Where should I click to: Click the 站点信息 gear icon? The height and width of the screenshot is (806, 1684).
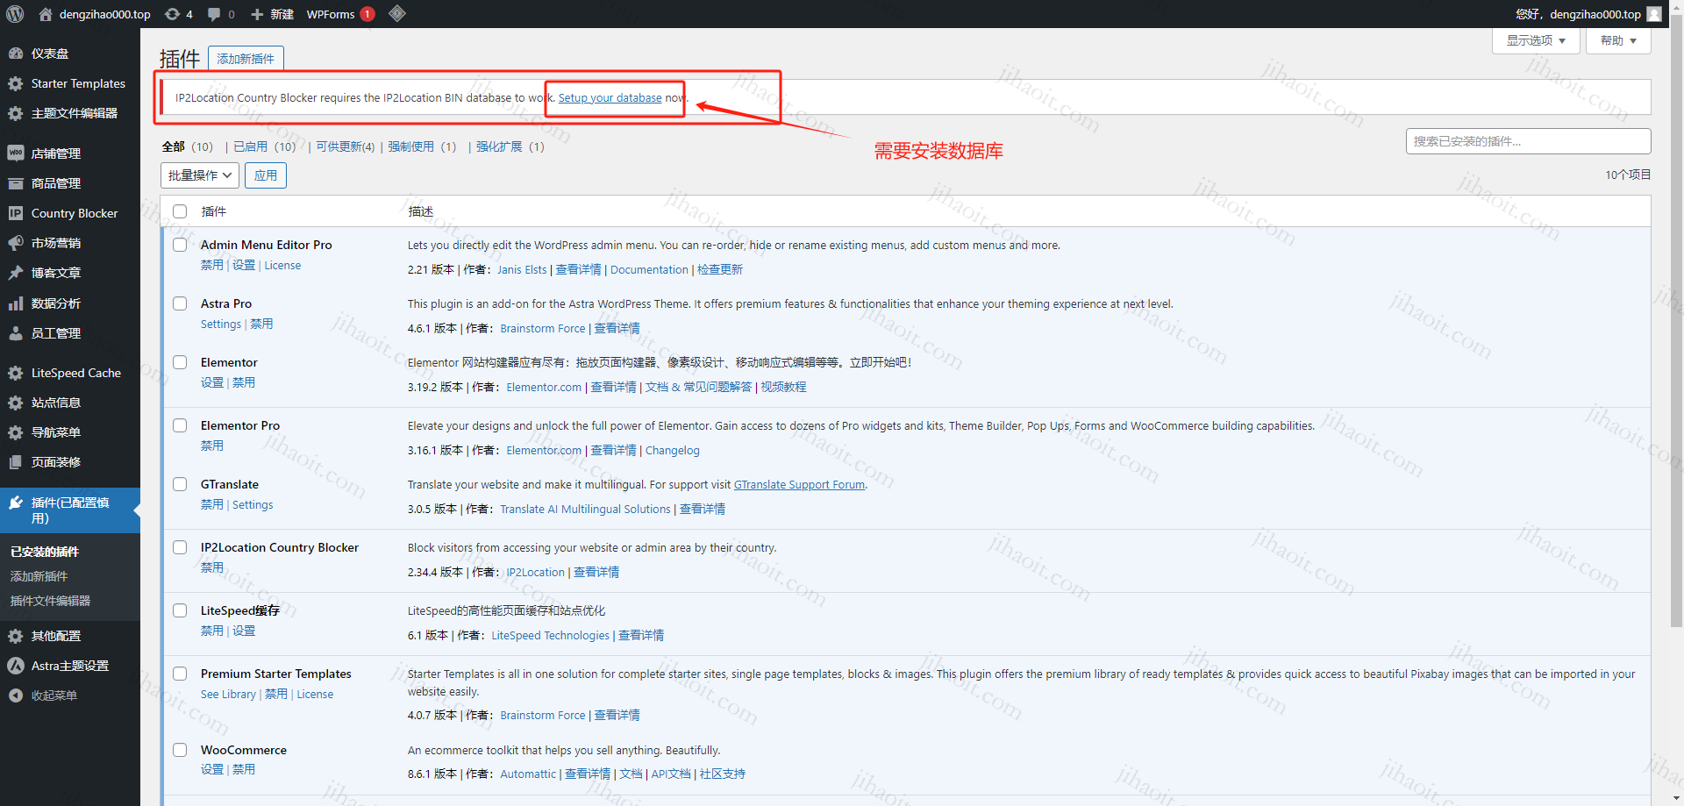(x=16, y=403)
